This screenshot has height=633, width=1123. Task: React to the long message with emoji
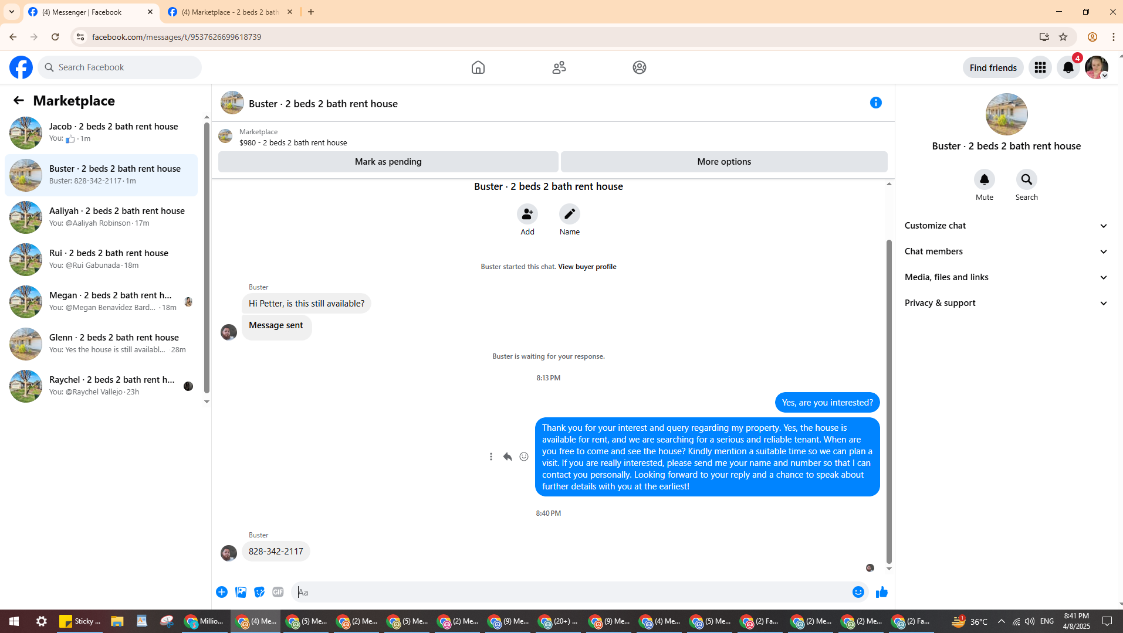524,457
